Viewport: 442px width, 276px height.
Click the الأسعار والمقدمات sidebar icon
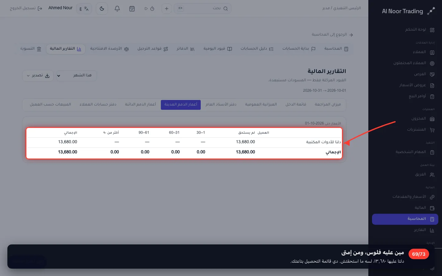pos(432,197)
